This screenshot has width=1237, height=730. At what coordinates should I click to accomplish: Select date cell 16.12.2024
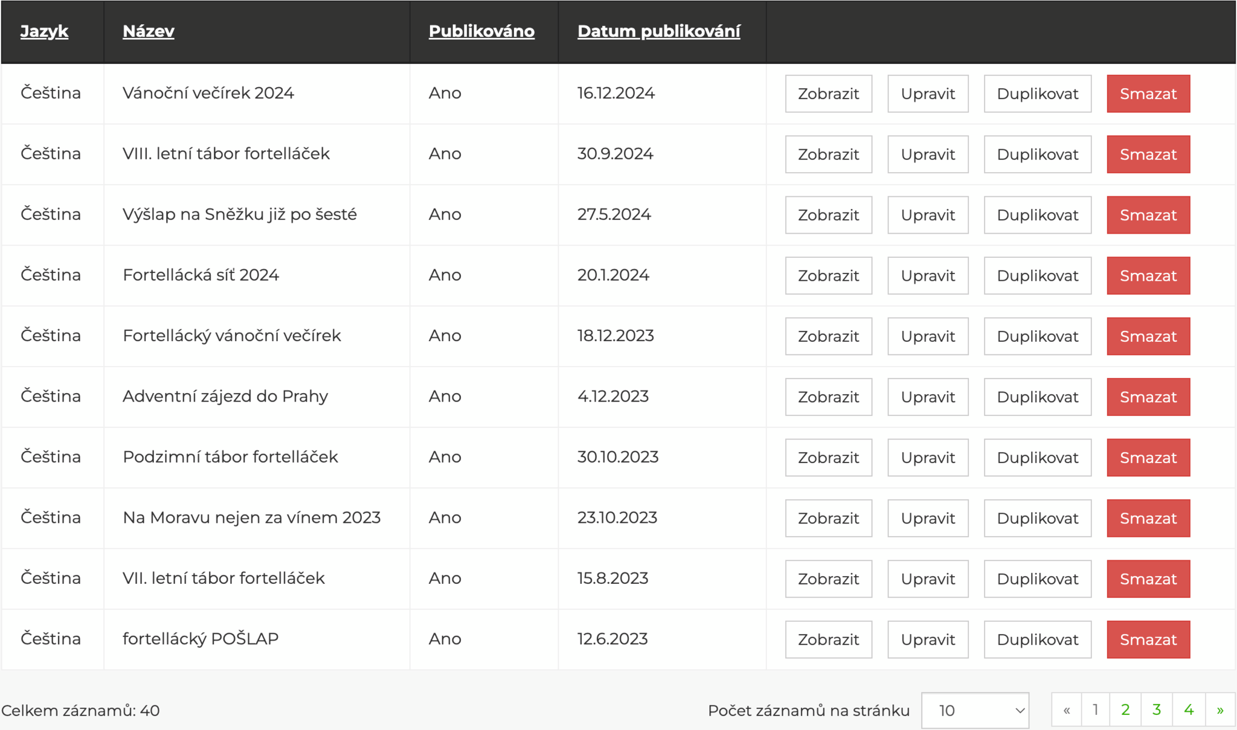pyautogui.click(x=616, y=93)
